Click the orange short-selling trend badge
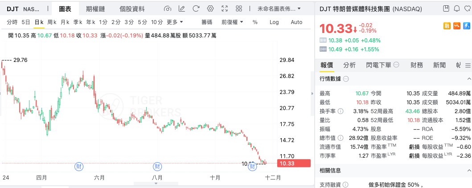 pyautogui.click(x=457, y=26)
